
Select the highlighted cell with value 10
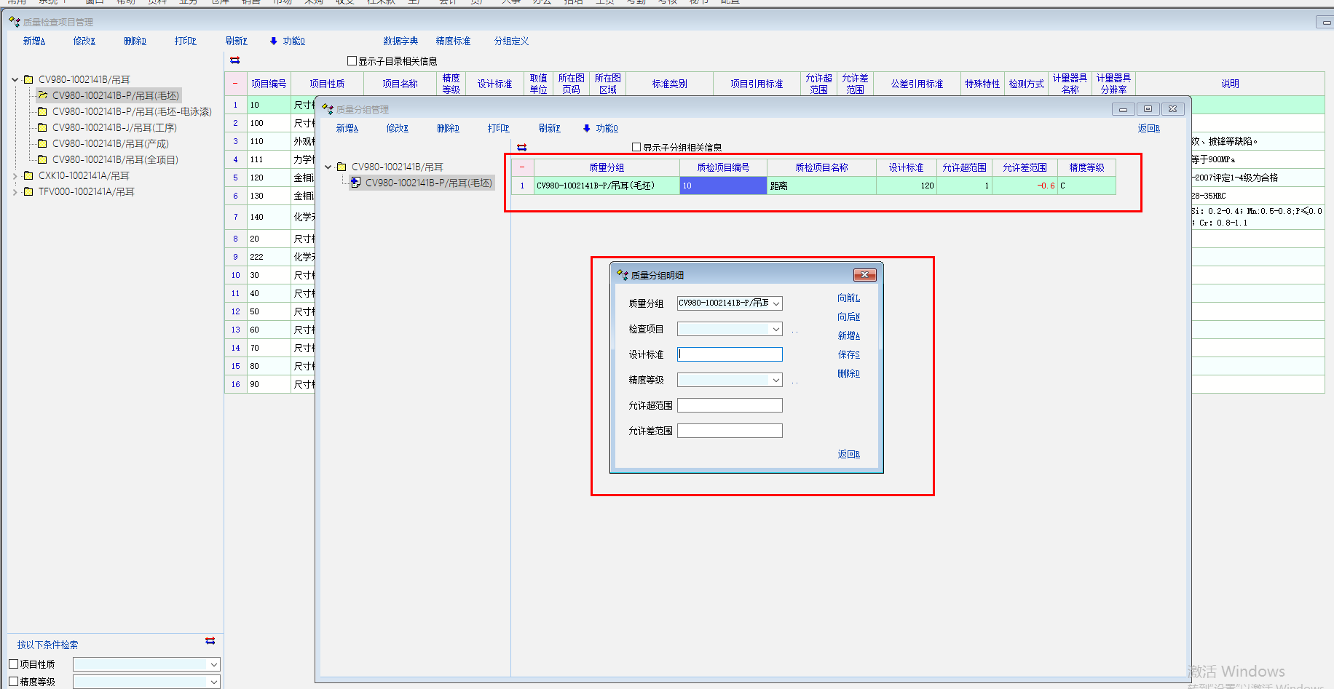click(x=722, y=186)
